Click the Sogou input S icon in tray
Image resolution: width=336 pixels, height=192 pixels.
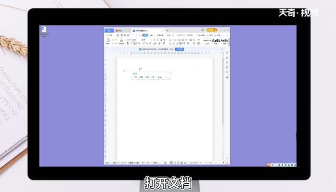(269, 165)
